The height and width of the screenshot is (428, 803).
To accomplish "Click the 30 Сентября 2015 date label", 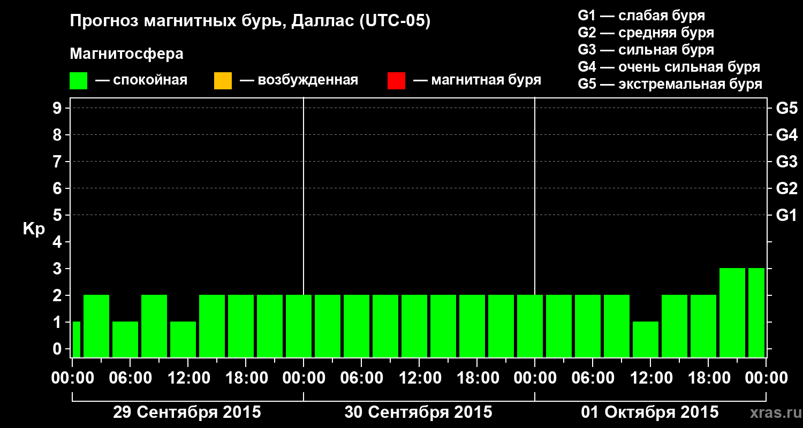I will click(x=418, y=412).
